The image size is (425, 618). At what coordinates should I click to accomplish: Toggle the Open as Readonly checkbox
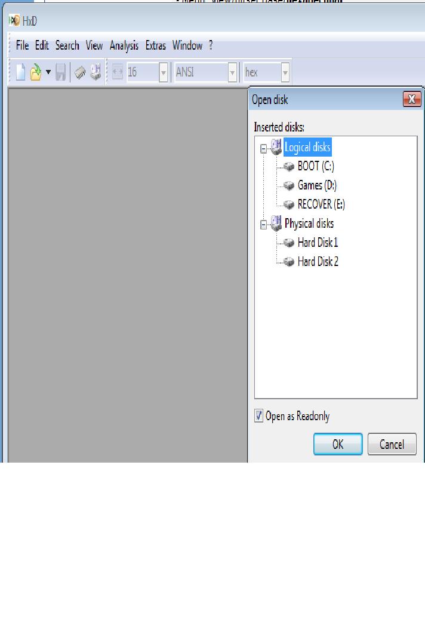point(258,416)
